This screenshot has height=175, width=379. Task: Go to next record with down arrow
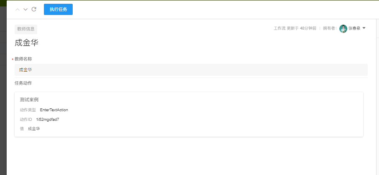pyautogui.click(x=25, y=9)
